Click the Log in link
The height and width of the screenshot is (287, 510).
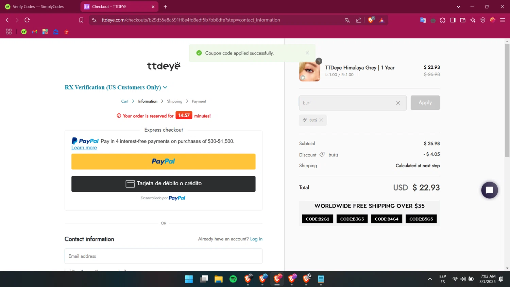pyautogui.click(x=256, y=239)
